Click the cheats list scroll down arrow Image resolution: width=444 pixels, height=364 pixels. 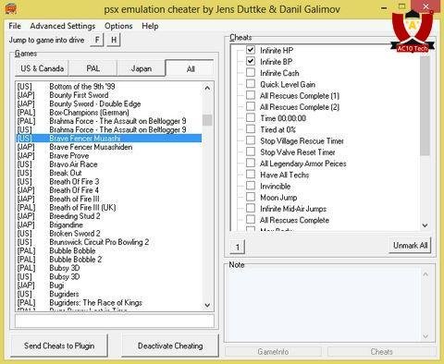[x=425, y=225]
